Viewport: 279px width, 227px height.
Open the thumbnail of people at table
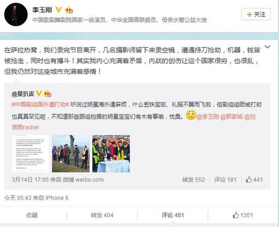point(111,154)
